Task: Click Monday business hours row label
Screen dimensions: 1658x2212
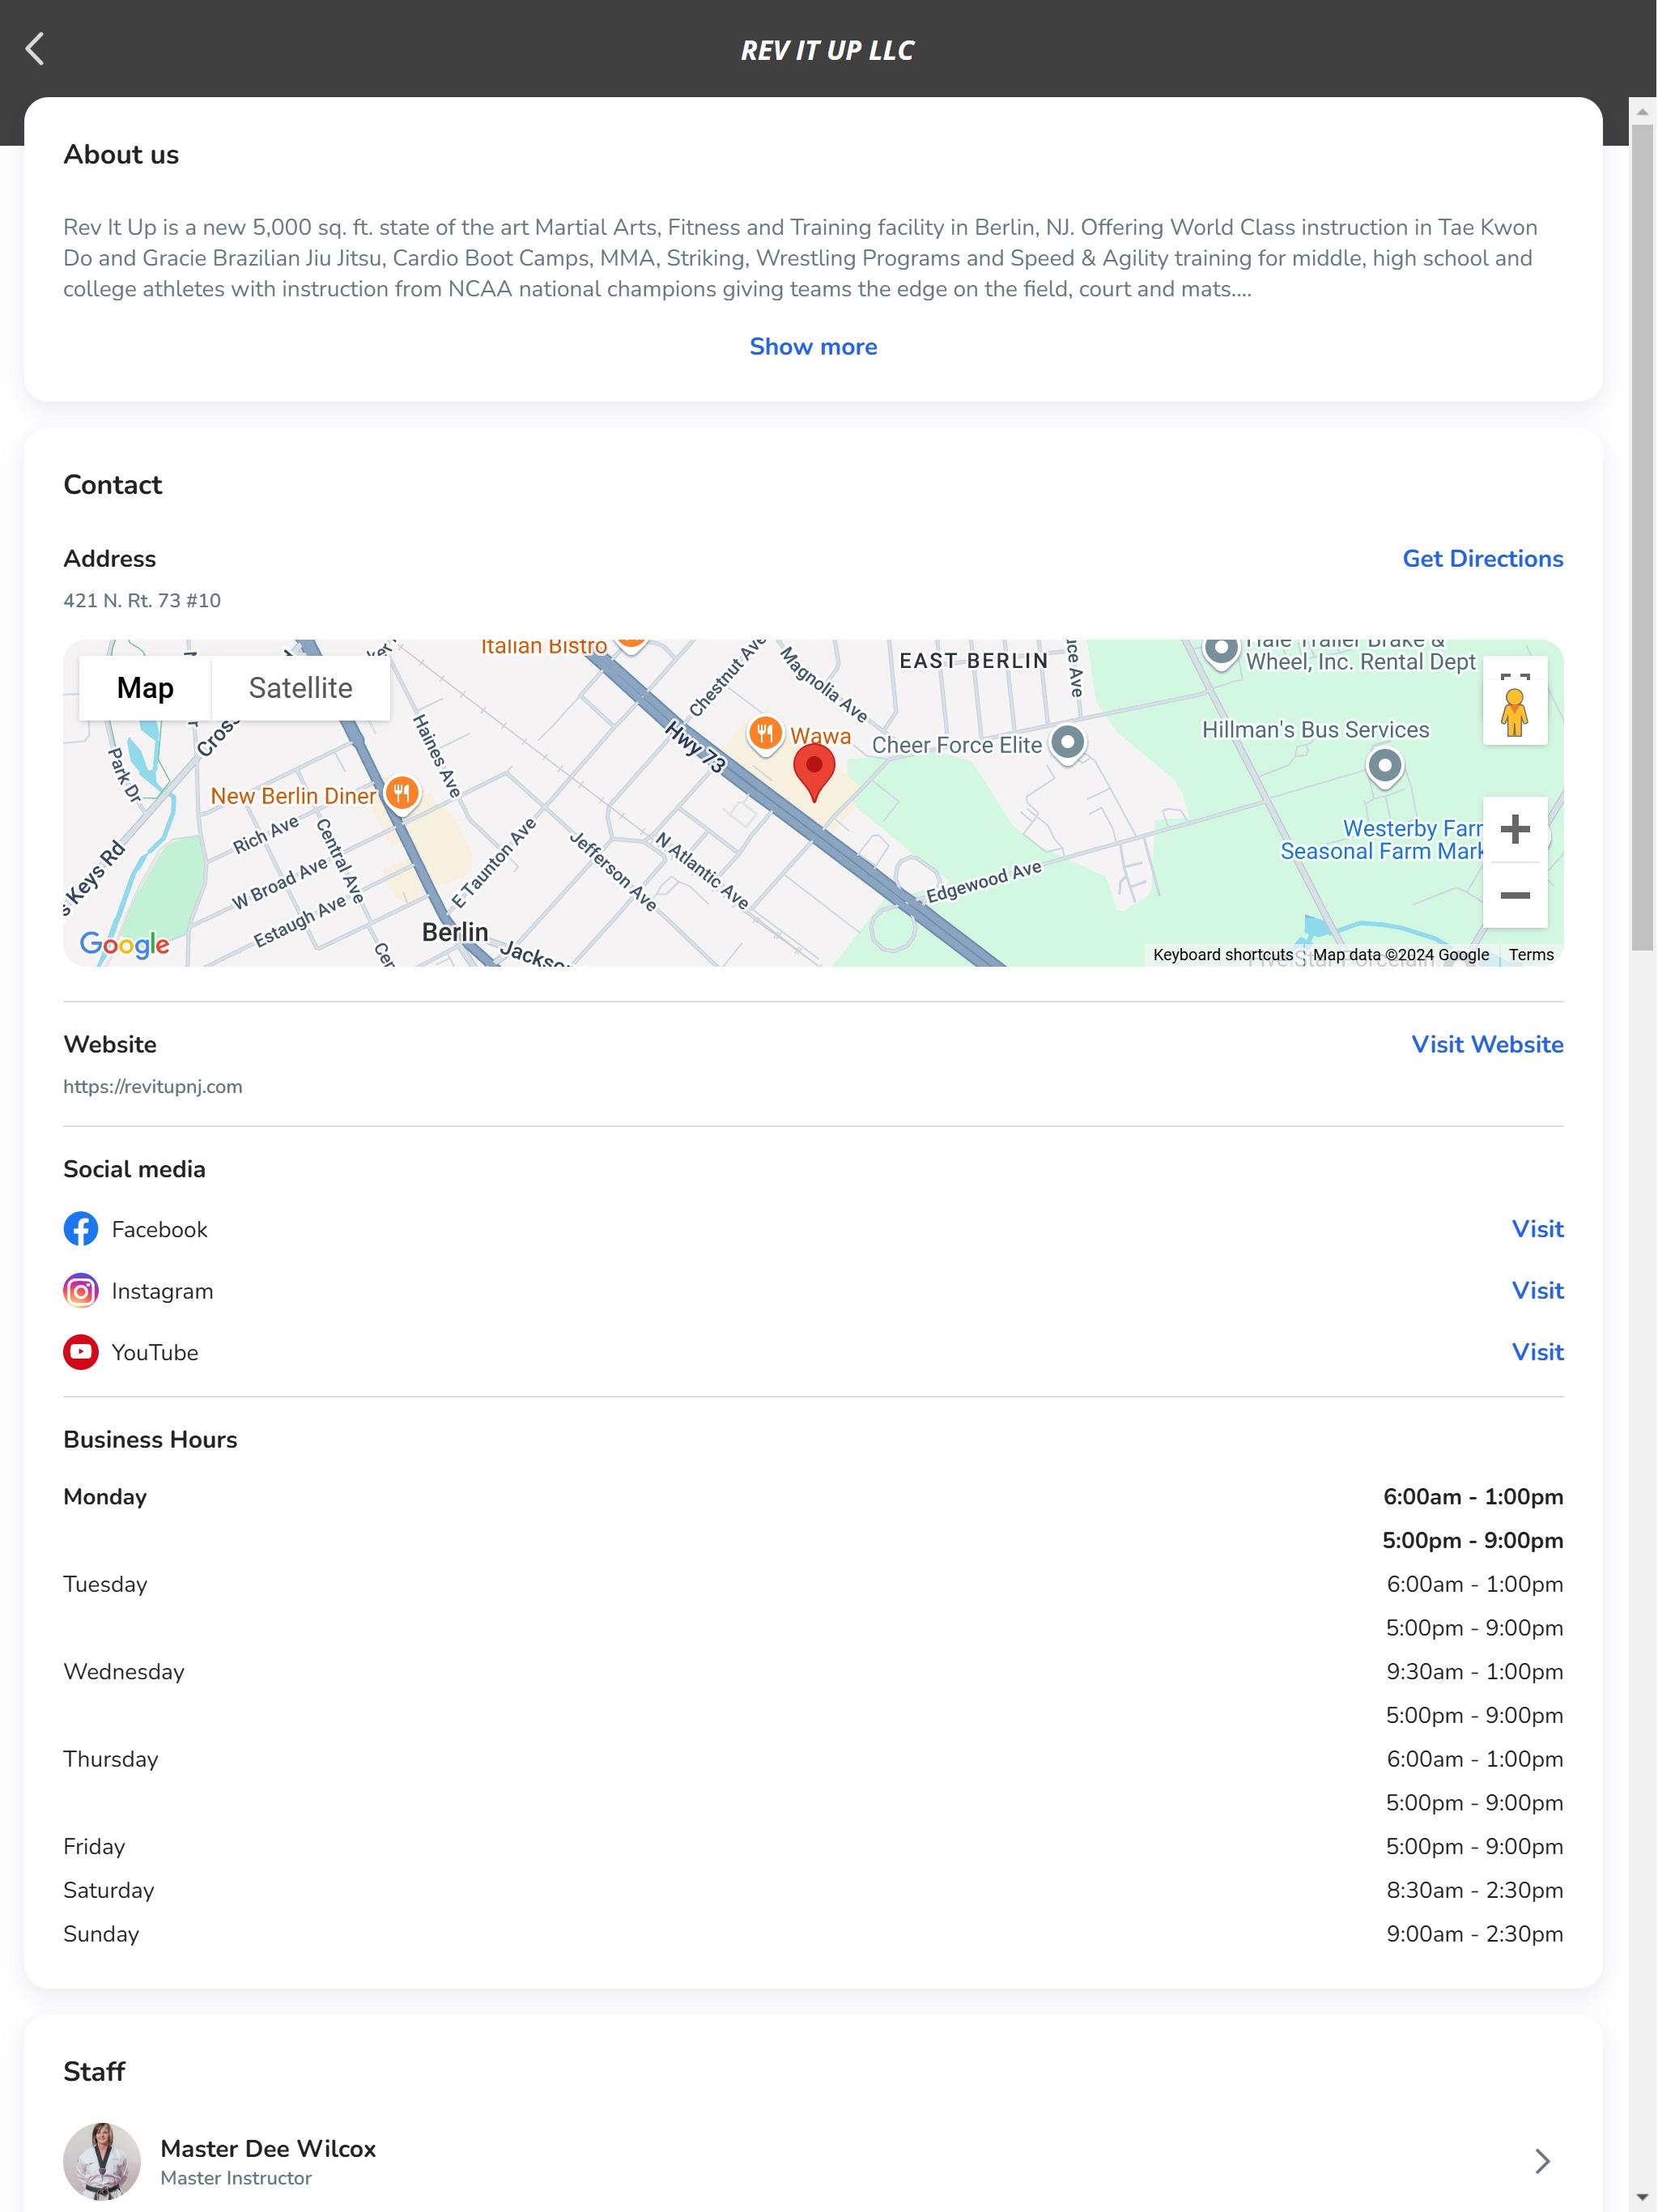Action: (105, 1497)
